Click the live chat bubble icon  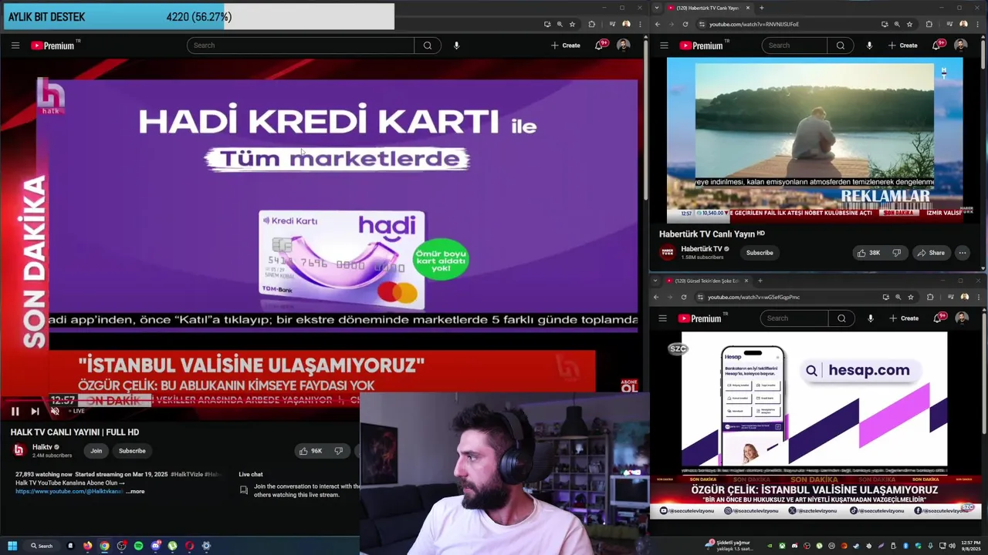[244, 489]
